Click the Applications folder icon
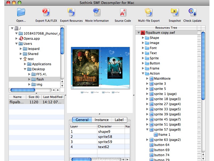The image size is (214, 161). 29,64
